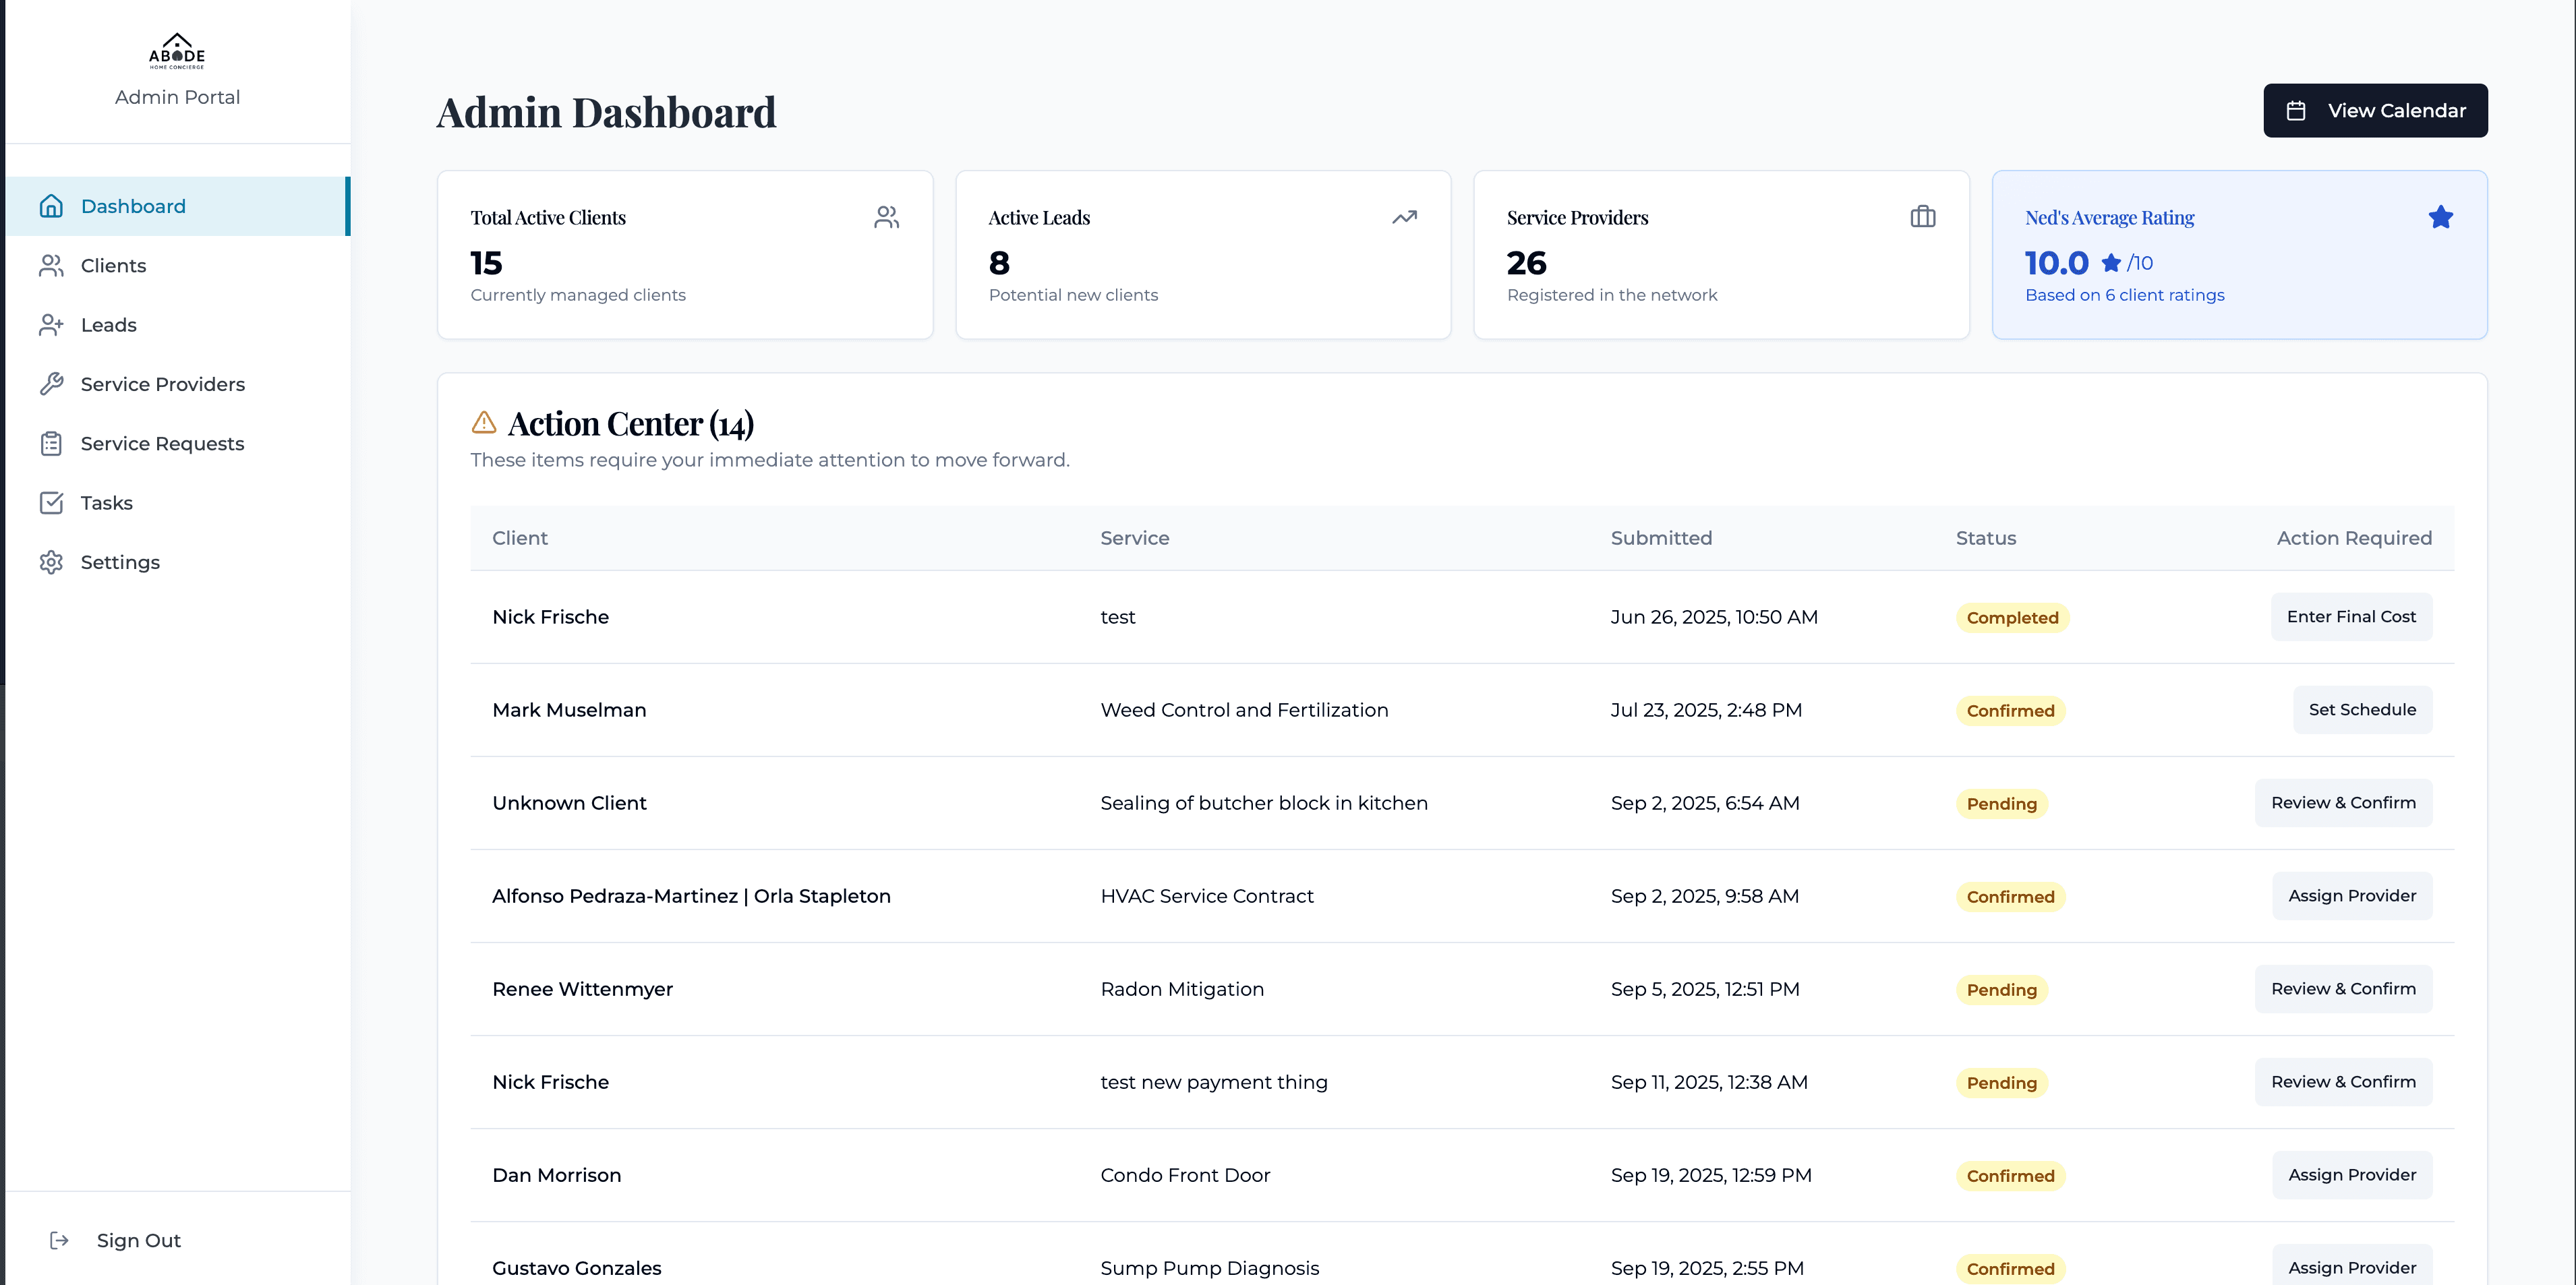
Task: Review & Confirm the Radon Mitigation request
Action: click(x=2343, y=988)
